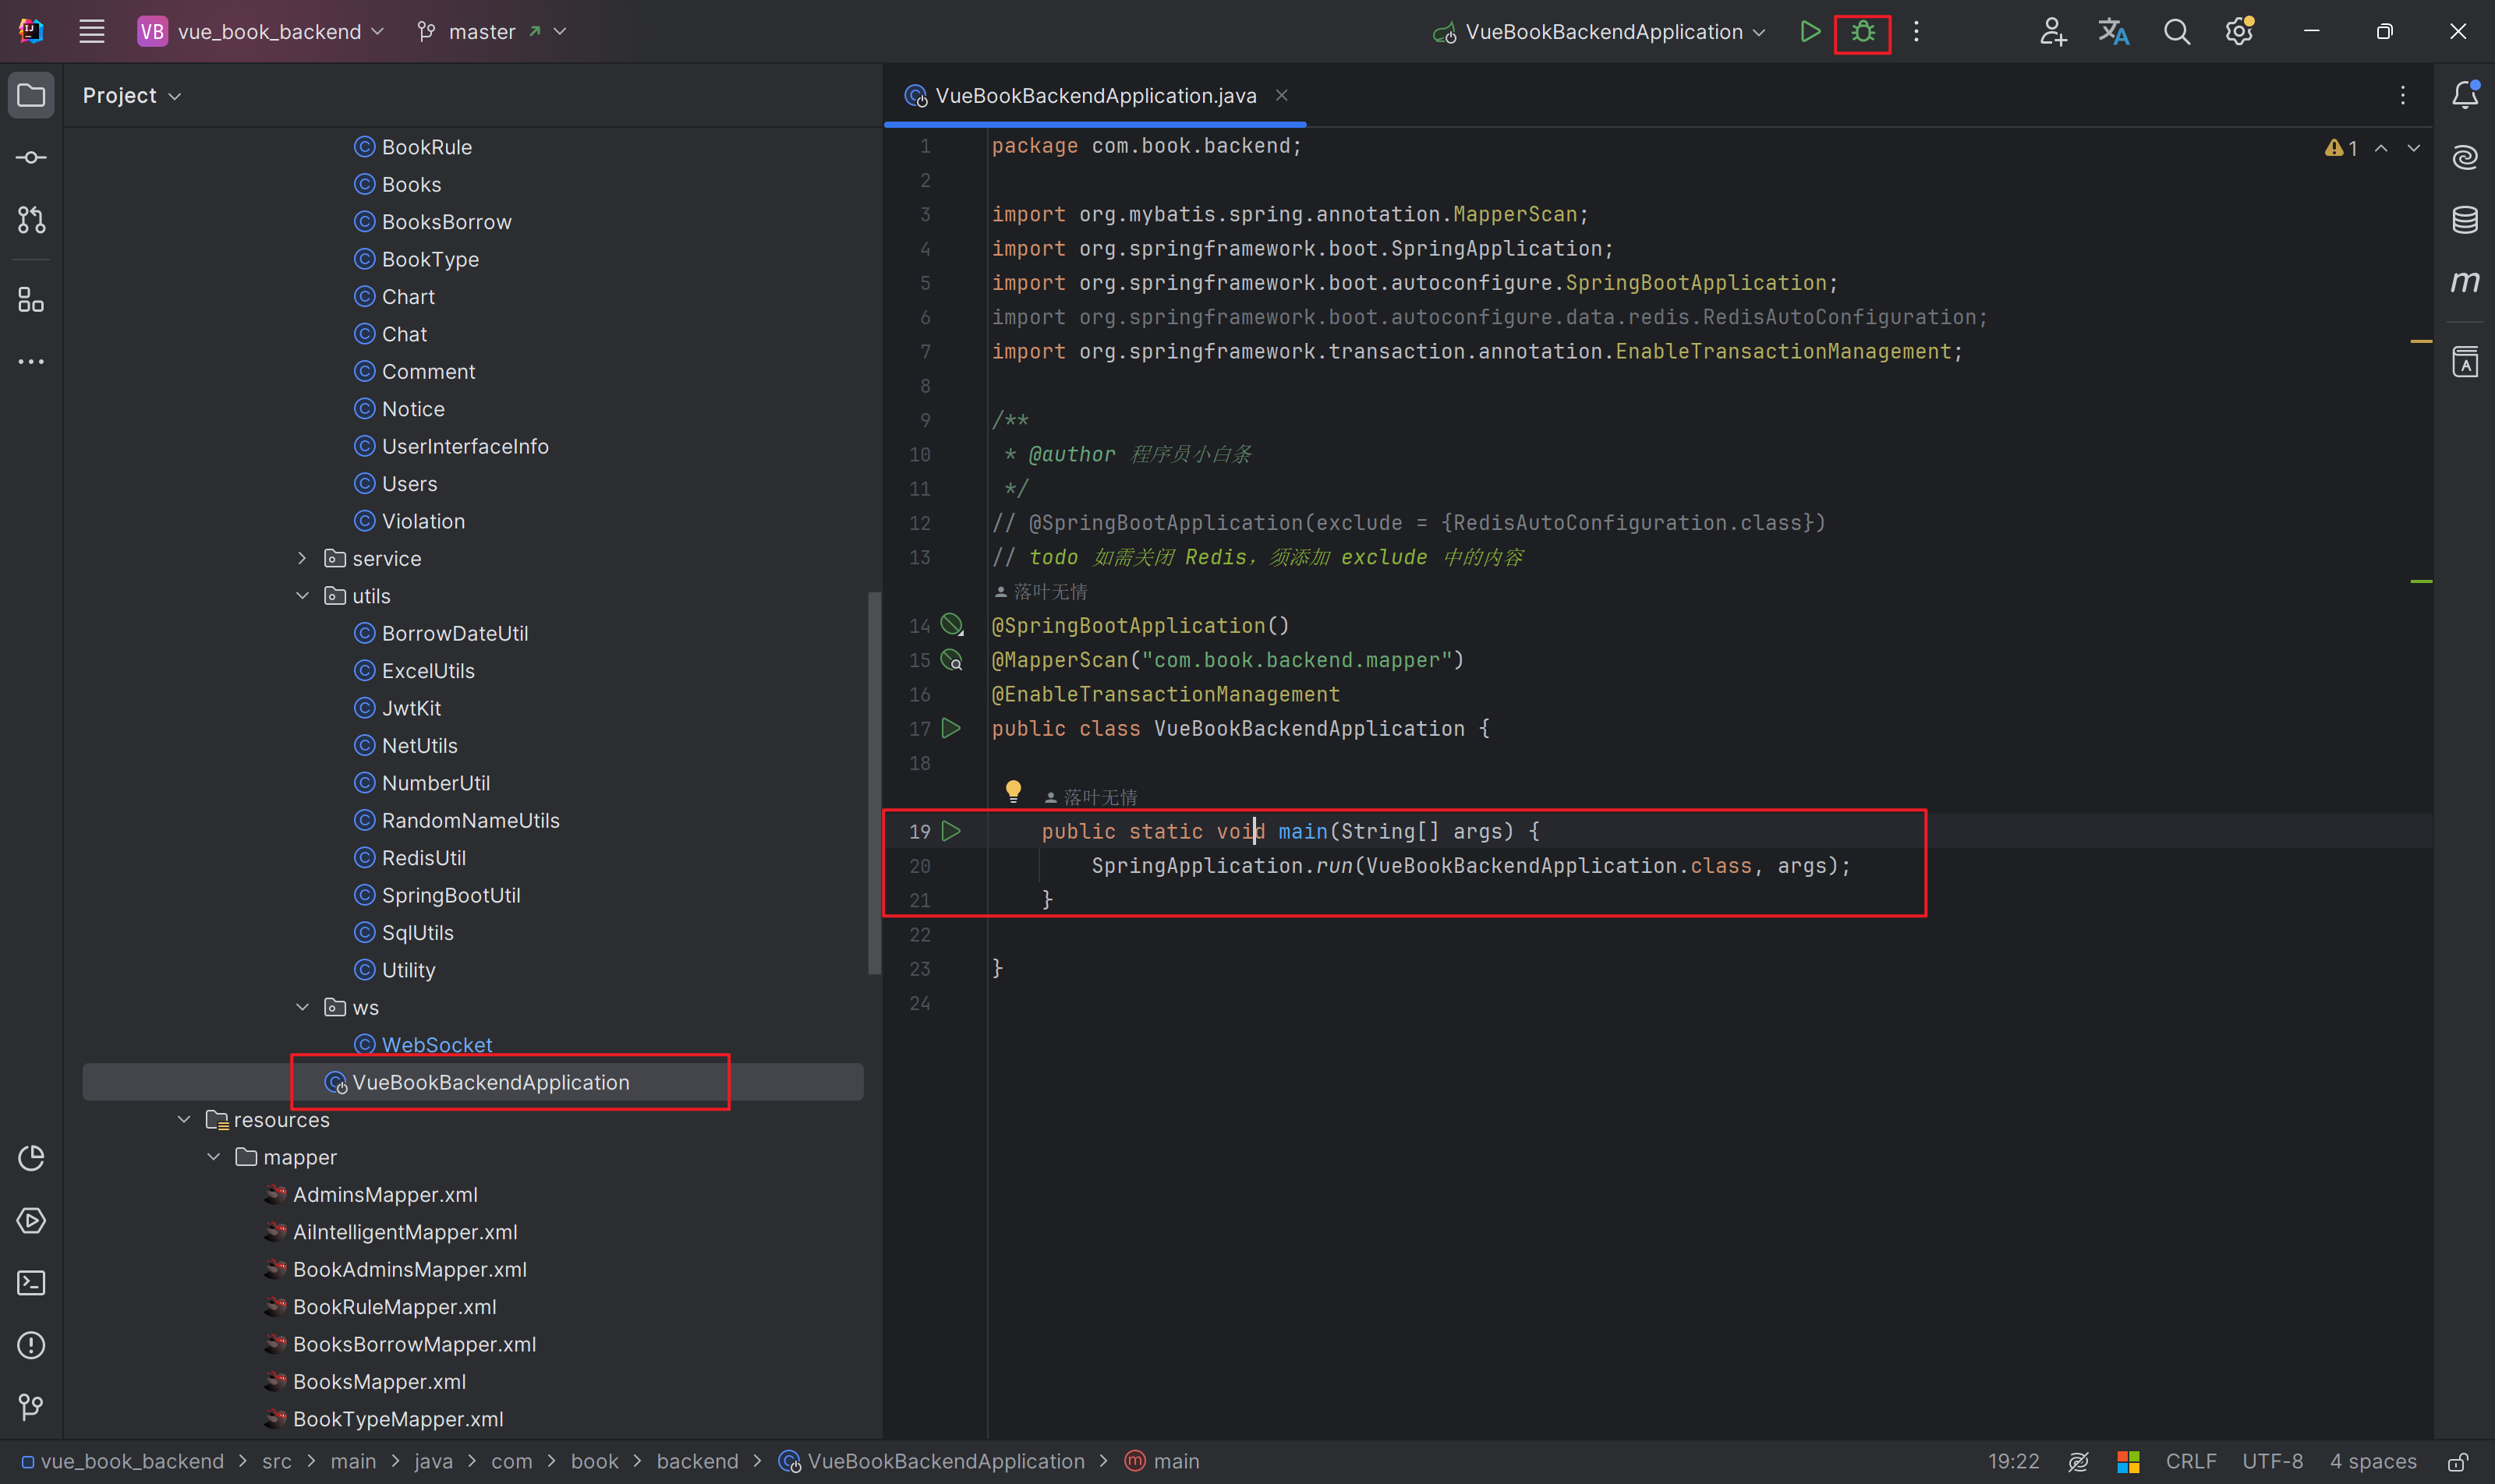This screenshot has height=1484, width=2495.
Task: Click the Debug bug icon in toolbar
Action: tap(1862, 32)
